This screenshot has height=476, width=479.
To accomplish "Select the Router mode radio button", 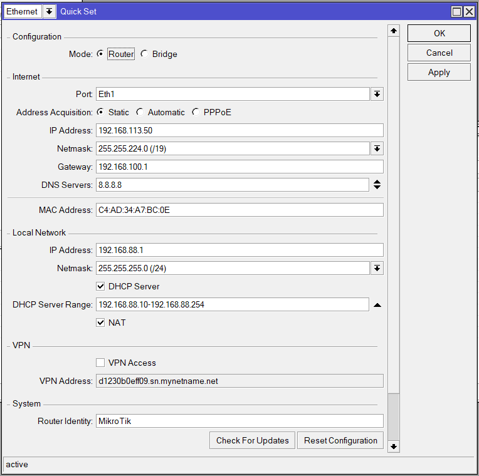I will pos(100,54).
